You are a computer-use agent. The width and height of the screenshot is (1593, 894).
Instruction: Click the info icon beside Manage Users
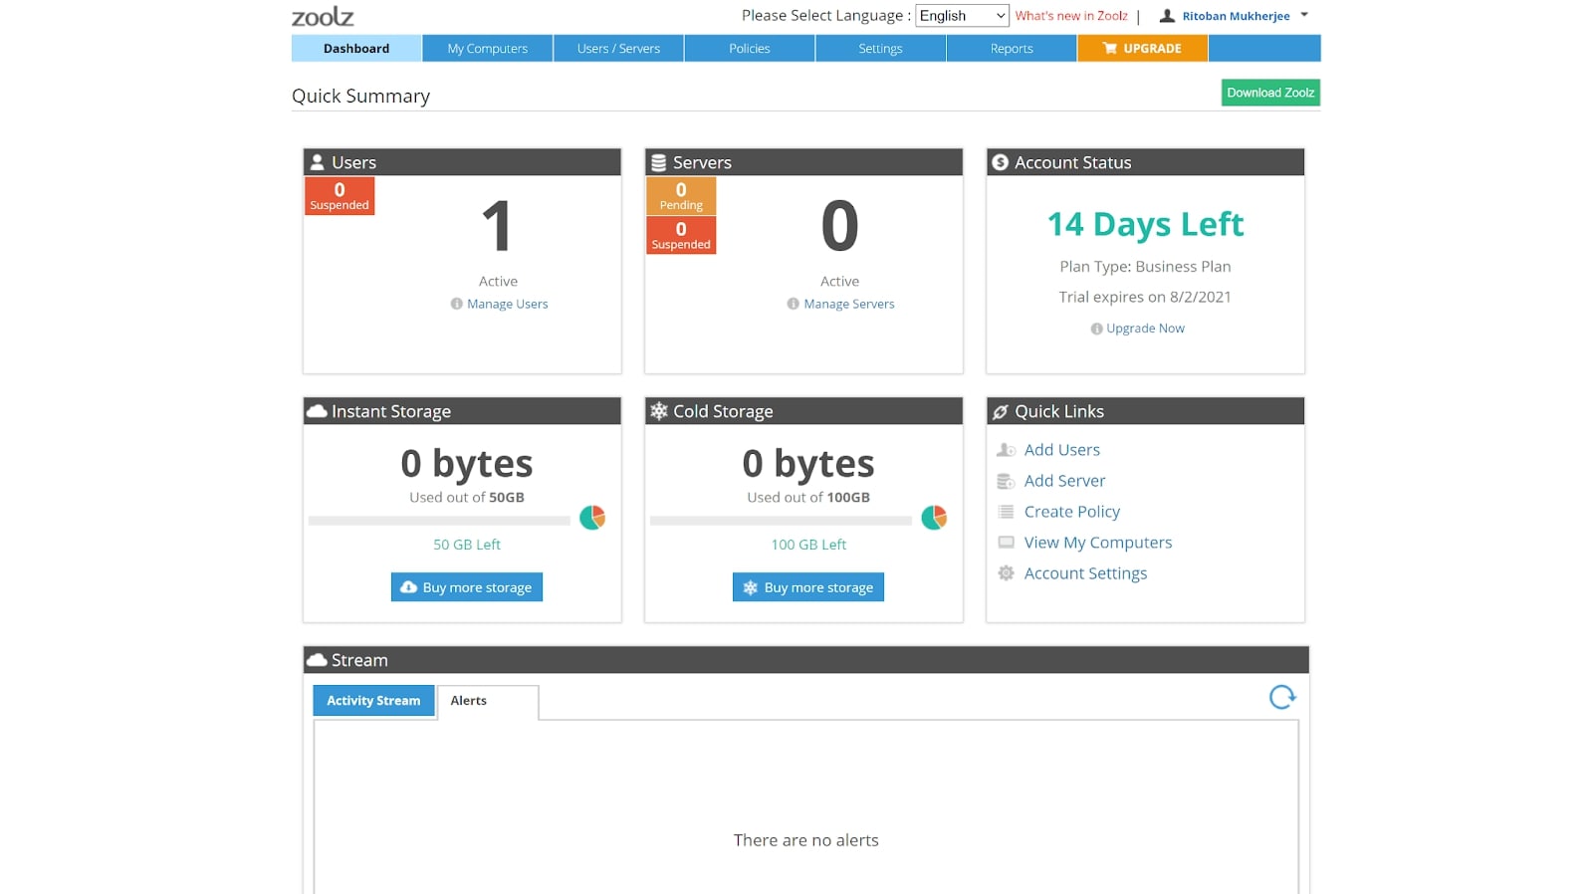pos(456,304)
